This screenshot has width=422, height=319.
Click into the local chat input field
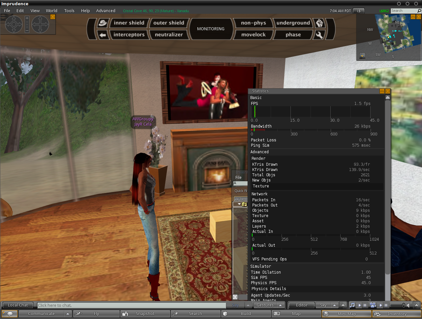click(132, 305)
